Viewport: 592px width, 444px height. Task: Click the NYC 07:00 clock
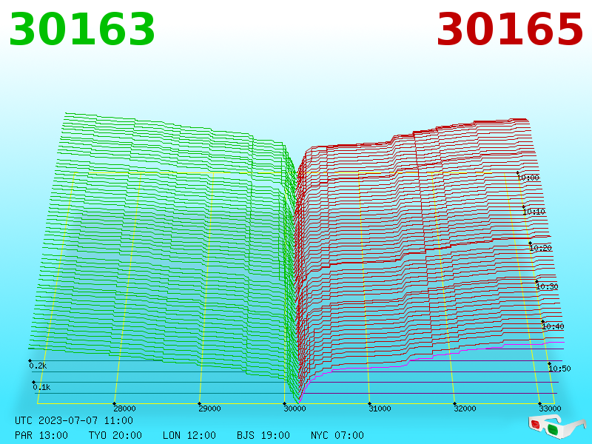(337, 435)
